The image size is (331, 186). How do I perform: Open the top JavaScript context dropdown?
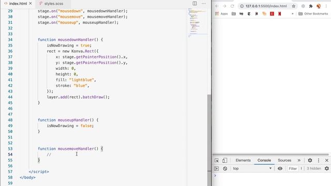tap(252, 168)
